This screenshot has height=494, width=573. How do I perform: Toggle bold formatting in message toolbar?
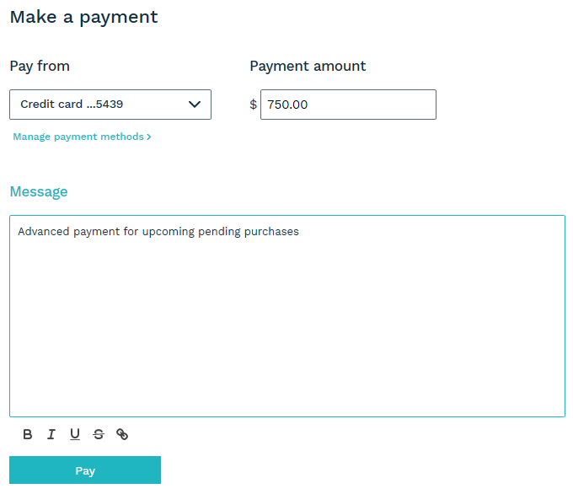pos(28,434)
